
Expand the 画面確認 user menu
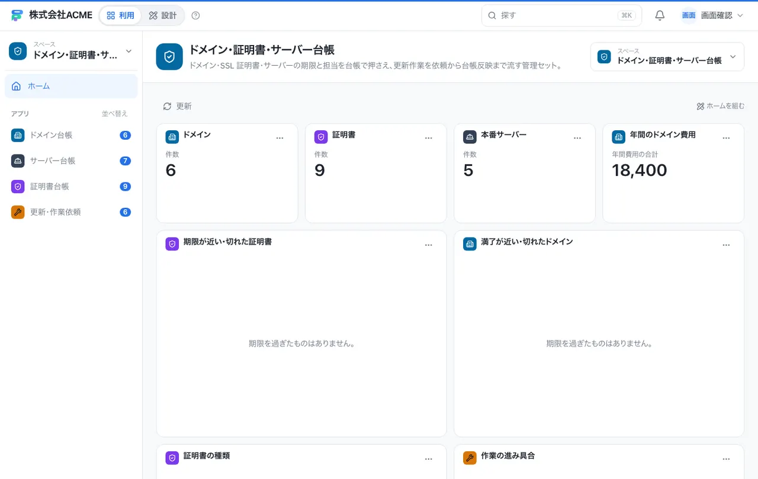coord(712,15)
